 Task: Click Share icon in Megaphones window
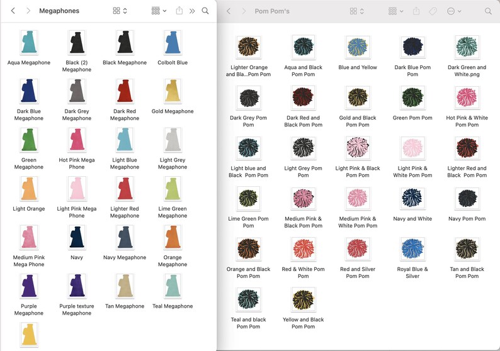click(179, 11)
